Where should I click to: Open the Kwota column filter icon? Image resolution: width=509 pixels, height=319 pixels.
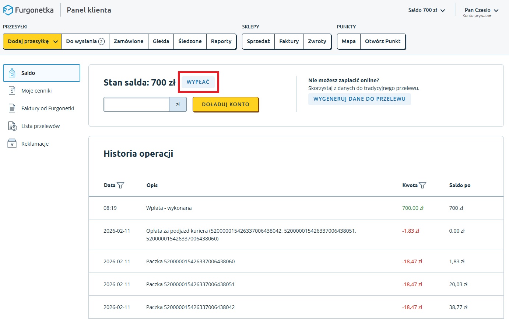[x=422, y=185]
